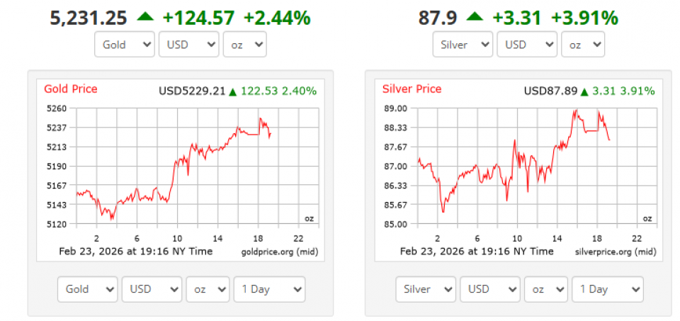Expand the oz unit dropdown above the gold chart
The image size is (680, 321).
(244, 45)
